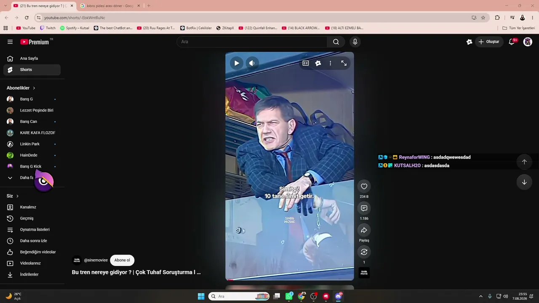The image size is (539, 303).
Task: Remix the Short
Action: coord(364,252)
